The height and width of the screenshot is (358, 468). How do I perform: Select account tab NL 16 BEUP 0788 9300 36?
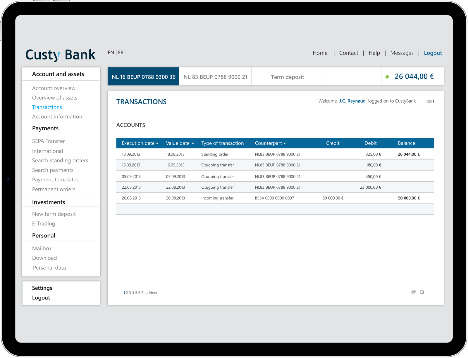[143, 77]
